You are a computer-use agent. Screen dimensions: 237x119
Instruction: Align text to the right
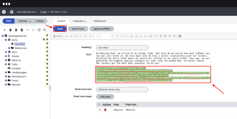[x=141, y=36]
